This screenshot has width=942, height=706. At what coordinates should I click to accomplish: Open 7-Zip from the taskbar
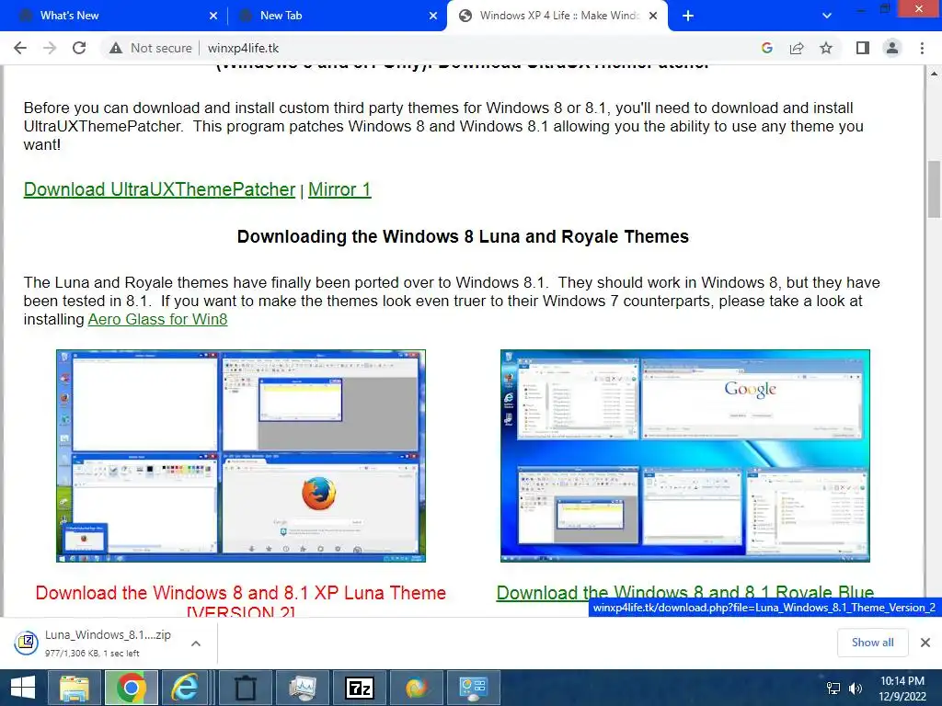[x=360, y=688]
